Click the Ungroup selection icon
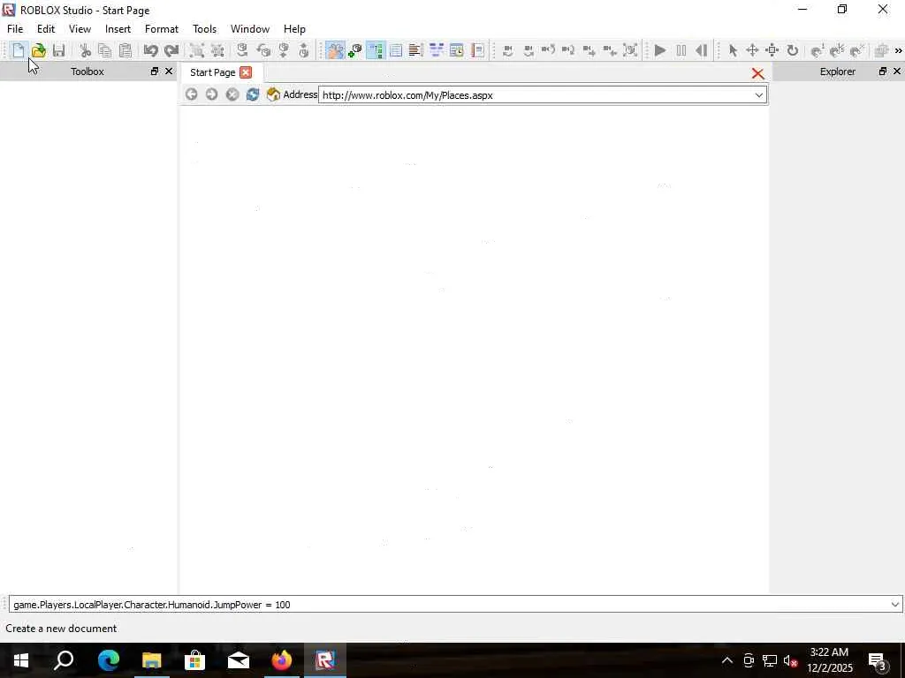The image size is (905, 678). [x=217, y=50]
